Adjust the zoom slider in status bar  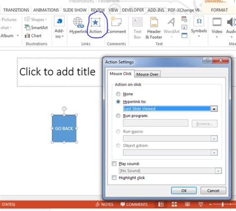[223, 204]
